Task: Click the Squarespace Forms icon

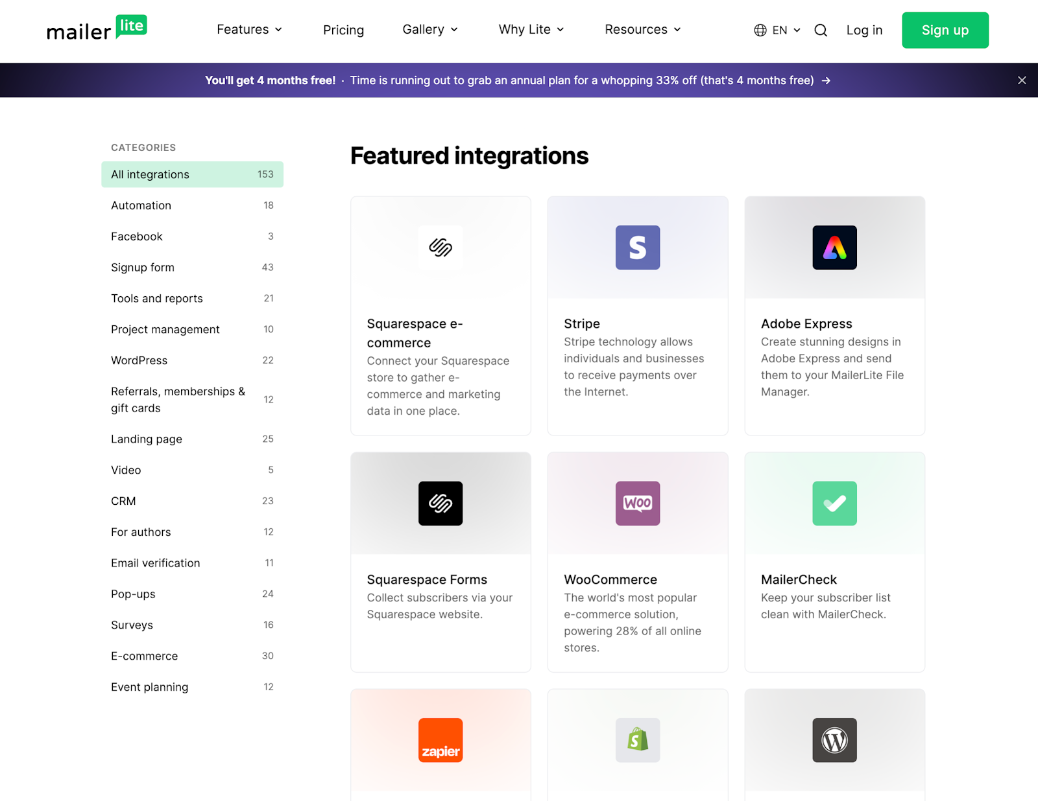Action: click(441, 504)
